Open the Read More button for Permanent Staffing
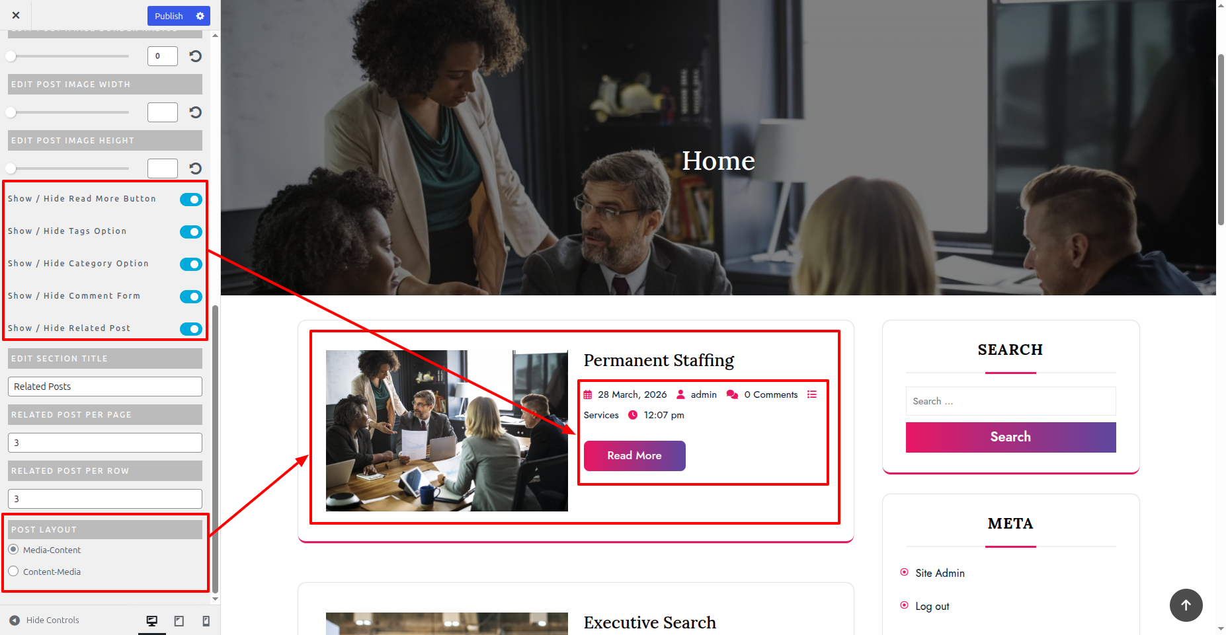 pos(634,456)
